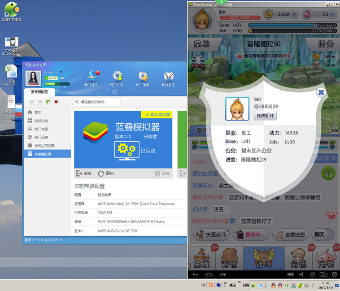Screen dimensions: 340x291
Task: Click the plus button next to 2.16M gold
Action: click(294, 14)
